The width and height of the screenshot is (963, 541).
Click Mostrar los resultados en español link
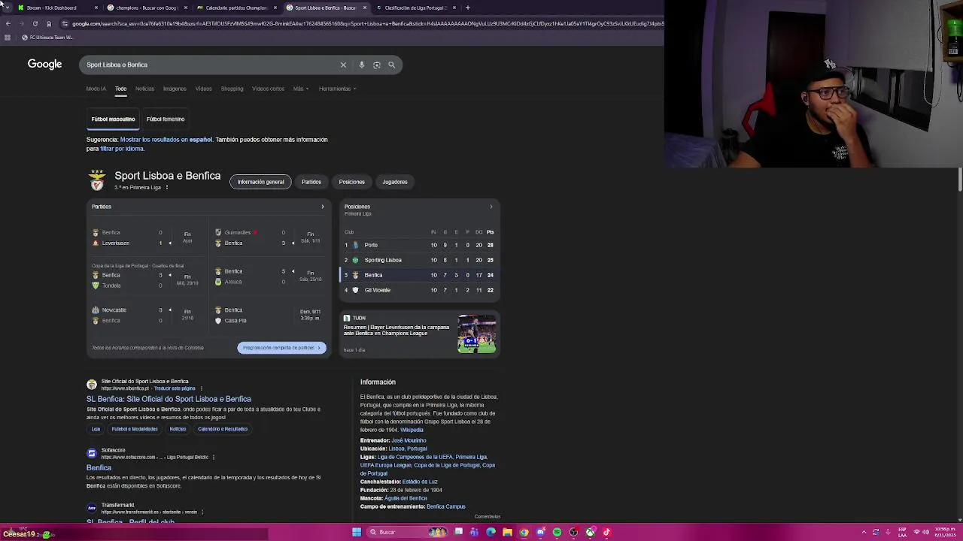tap(166, 140)
